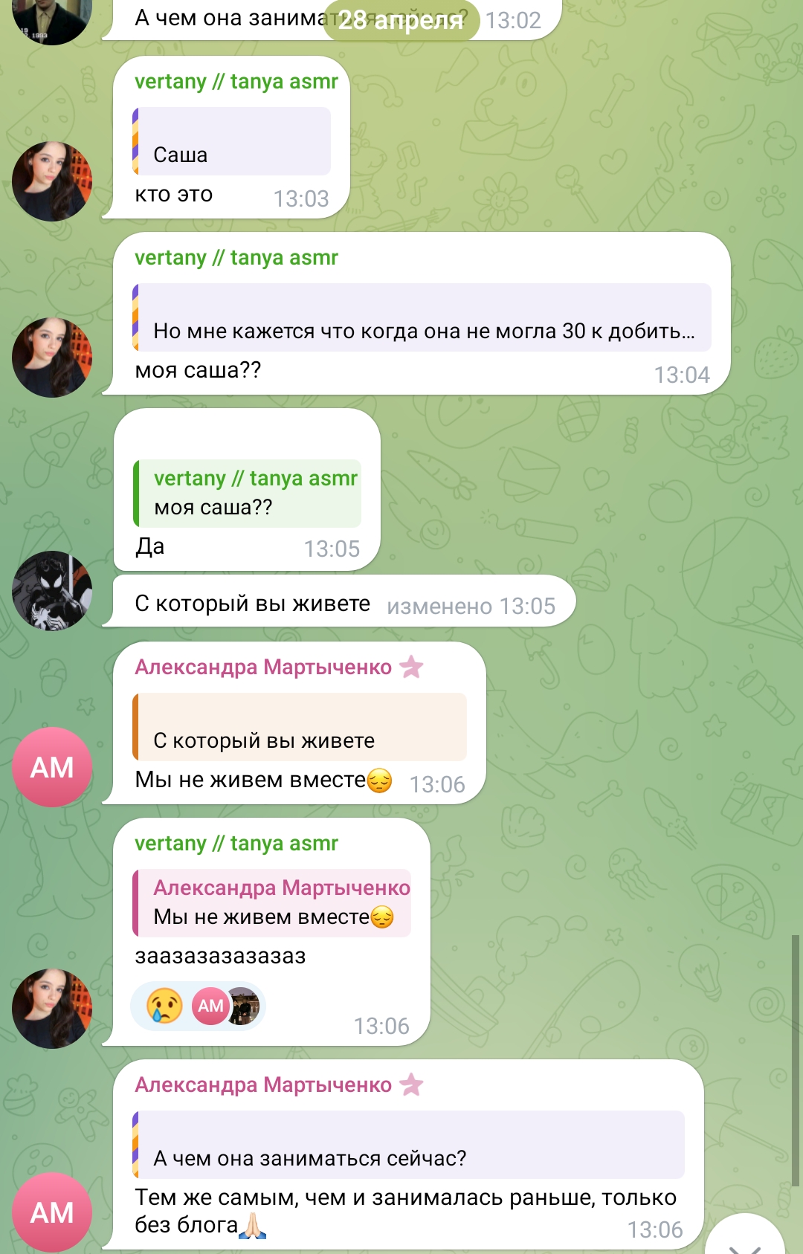Open quoted 'А чем она заниматься сейчас?' reply
803x1254 pixels.
point(408,1145)
